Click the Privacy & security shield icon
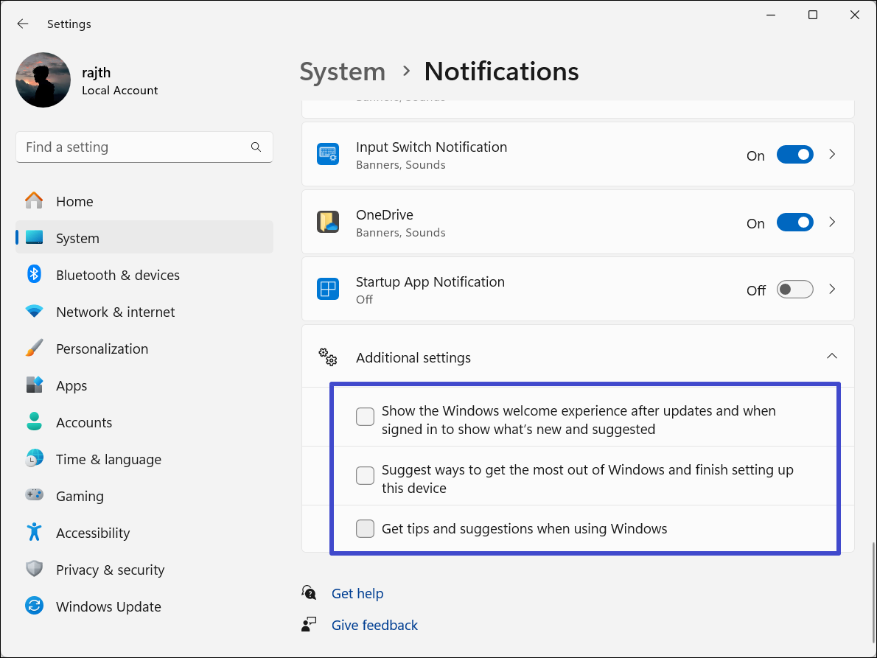The image size is (877, 658). tap(34, 570)
